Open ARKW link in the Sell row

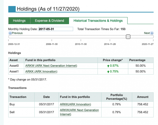pyautogui.click(x=79, y=112)
